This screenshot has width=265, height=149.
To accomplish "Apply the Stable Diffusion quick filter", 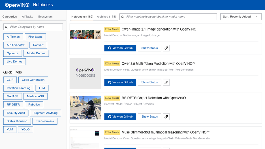I will 17,121.
